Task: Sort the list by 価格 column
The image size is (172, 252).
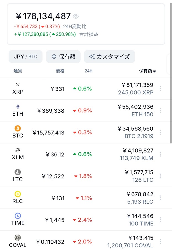Action: pyautogui.click(x=60, y=71)
